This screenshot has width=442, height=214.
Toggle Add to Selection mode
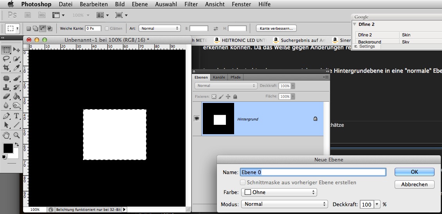coord(36,29)
